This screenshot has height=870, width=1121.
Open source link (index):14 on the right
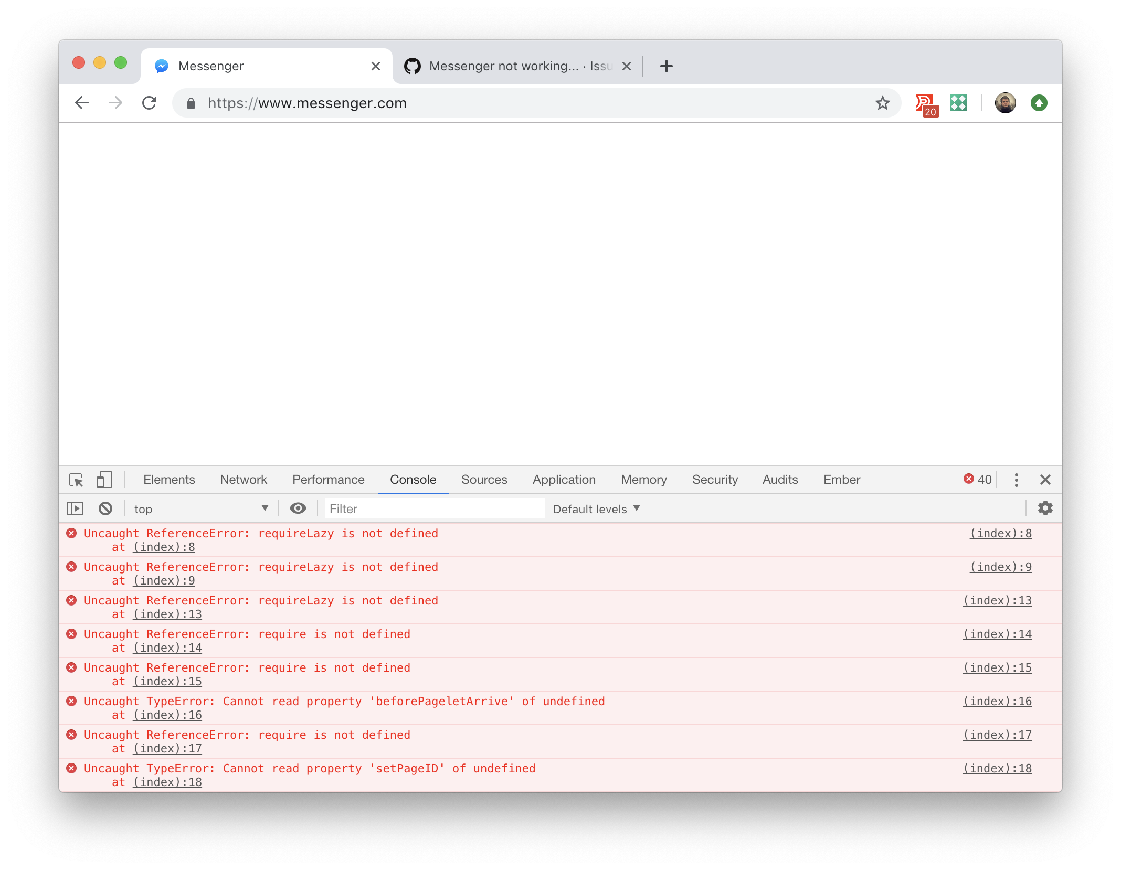[x=997, y=634]
